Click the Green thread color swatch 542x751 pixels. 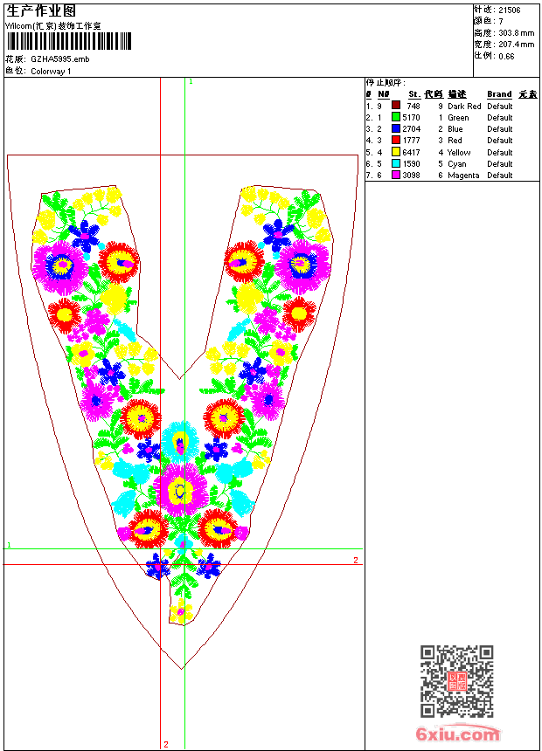396,117
